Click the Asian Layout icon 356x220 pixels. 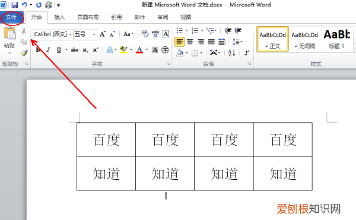point(213,53)
